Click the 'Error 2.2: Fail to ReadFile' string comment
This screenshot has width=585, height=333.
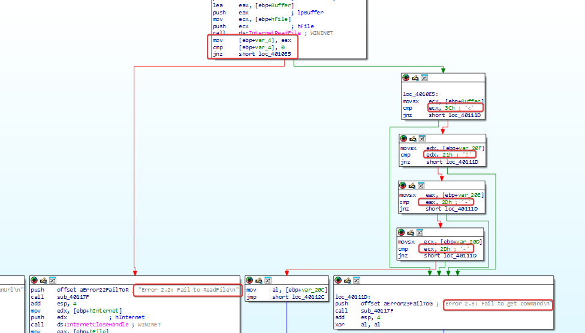(x=188, y=290)
